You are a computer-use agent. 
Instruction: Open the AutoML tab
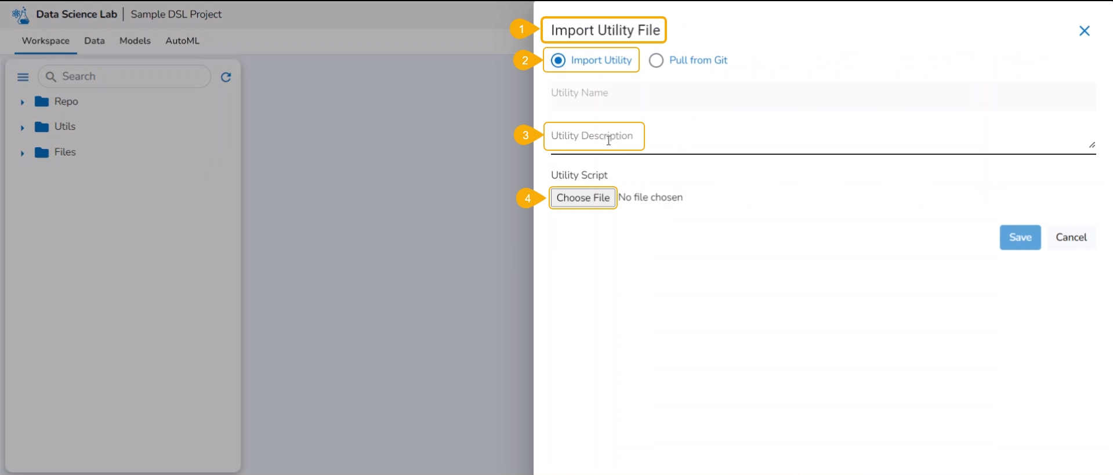click(x=183, y=41)
